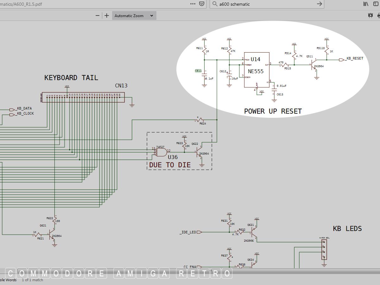Viewport: 380px width, 285px height.
Task: Toggle the Whole Words find option
Action: click(x=8, y=280)
